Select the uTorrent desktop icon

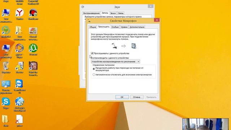pos(33,49)
